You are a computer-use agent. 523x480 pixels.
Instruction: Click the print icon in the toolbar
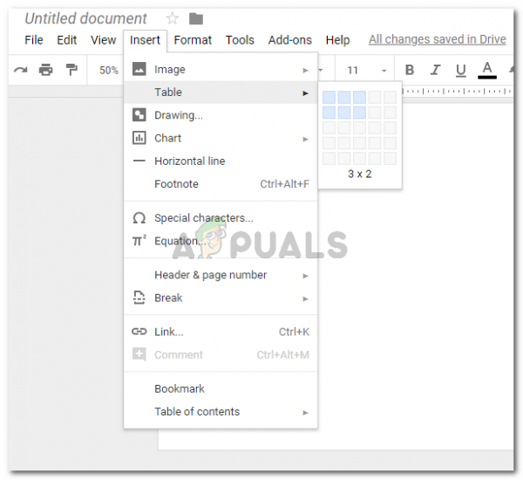[45, 70]
